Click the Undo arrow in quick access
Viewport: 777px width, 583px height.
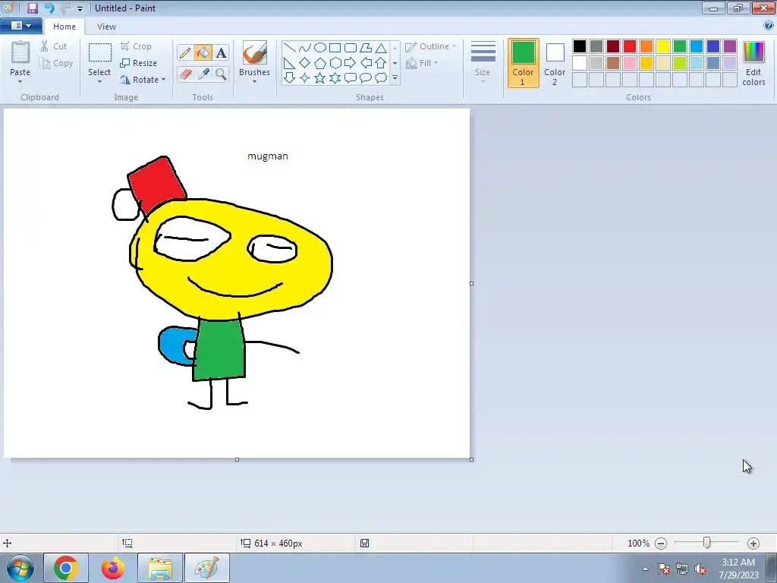tap(49, 8)
